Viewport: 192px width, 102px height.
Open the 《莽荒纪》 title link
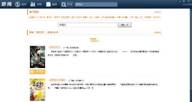click(54, 47)
